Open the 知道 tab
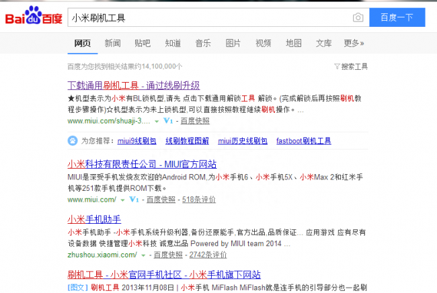The height and width of the screenshot is (293, 437). 173,43
